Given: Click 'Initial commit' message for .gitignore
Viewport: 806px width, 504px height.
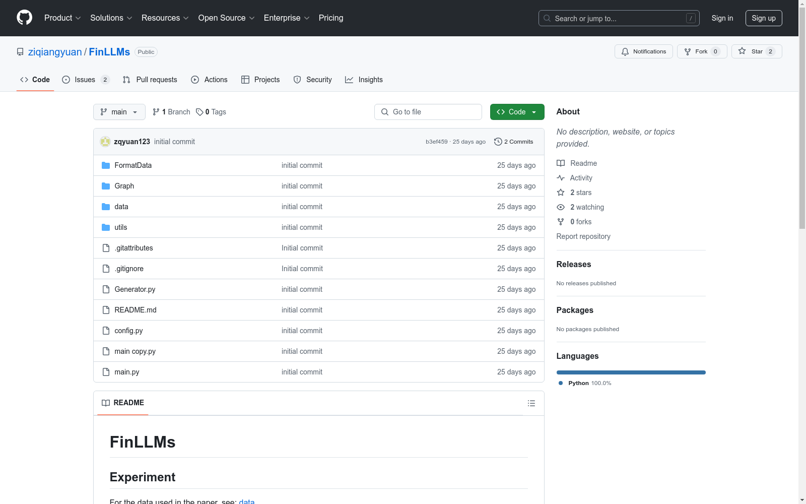Looking at the screenshot, I should [302, 269].
